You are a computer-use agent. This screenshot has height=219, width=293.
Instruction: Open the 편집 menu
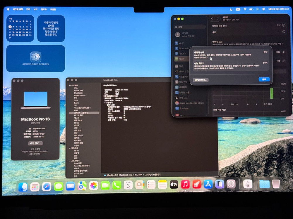28,9
